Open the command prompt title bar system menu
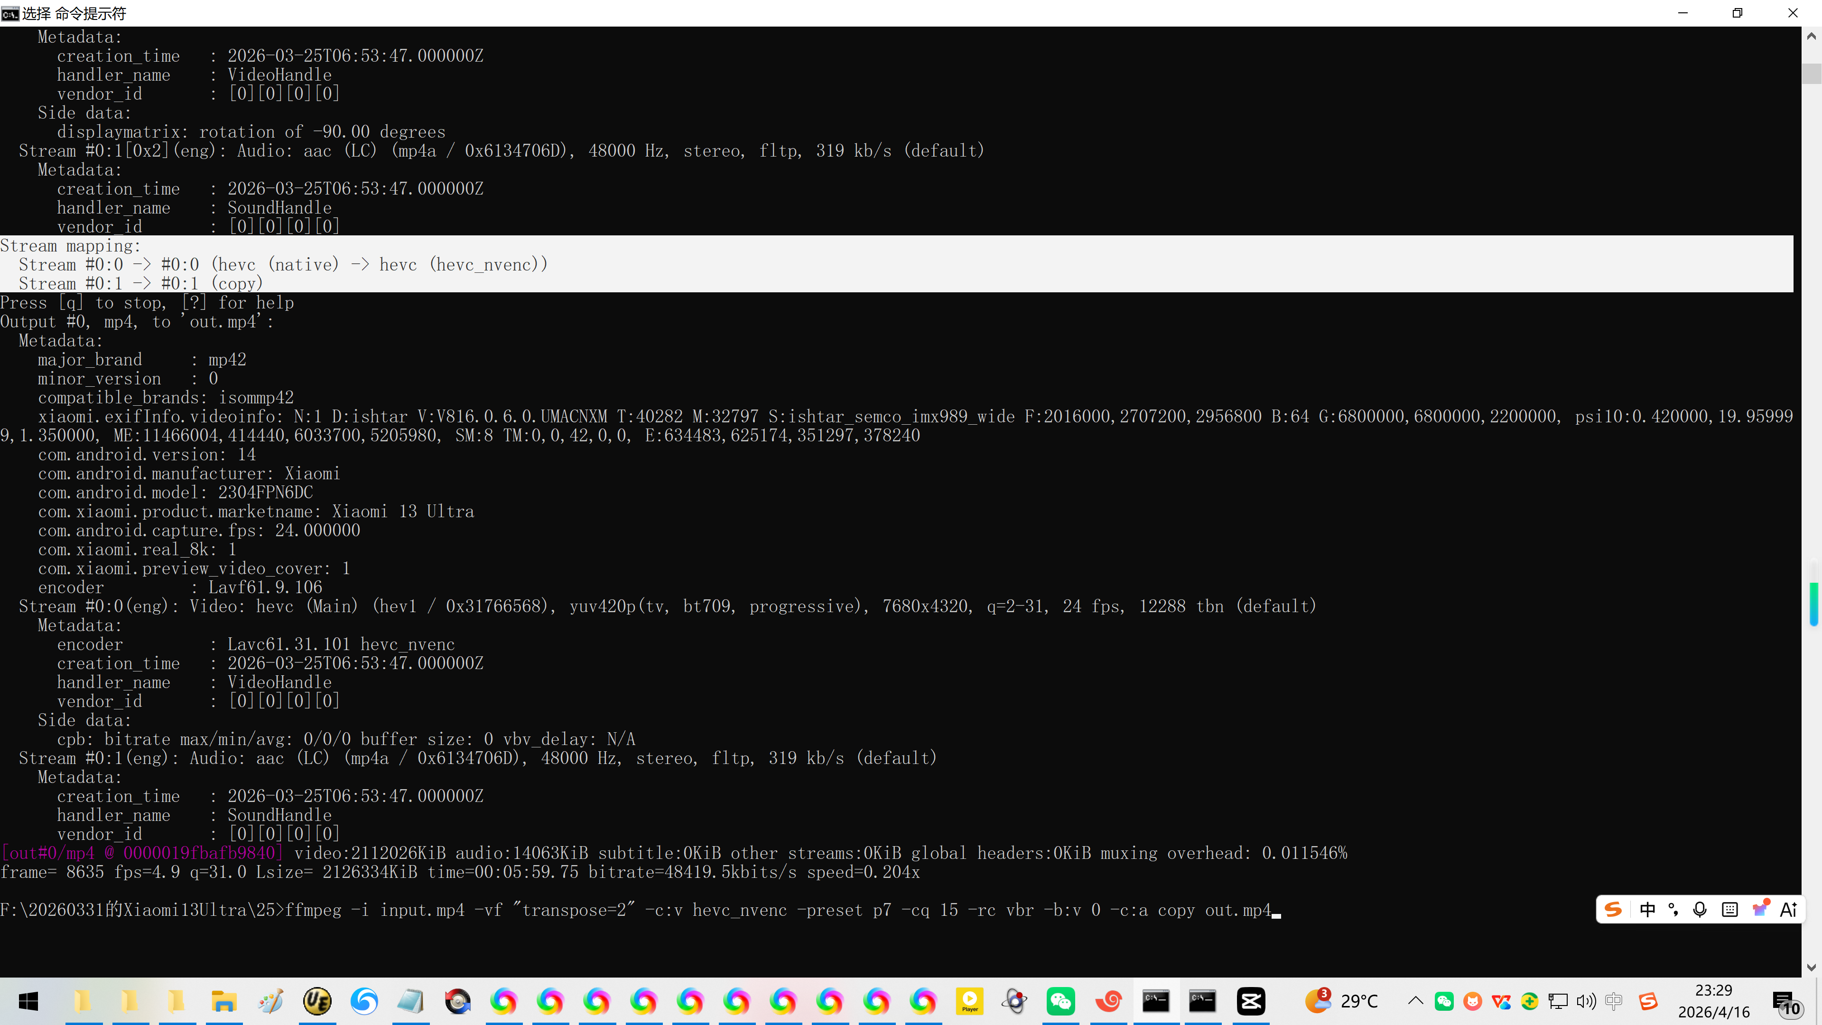 10,13
